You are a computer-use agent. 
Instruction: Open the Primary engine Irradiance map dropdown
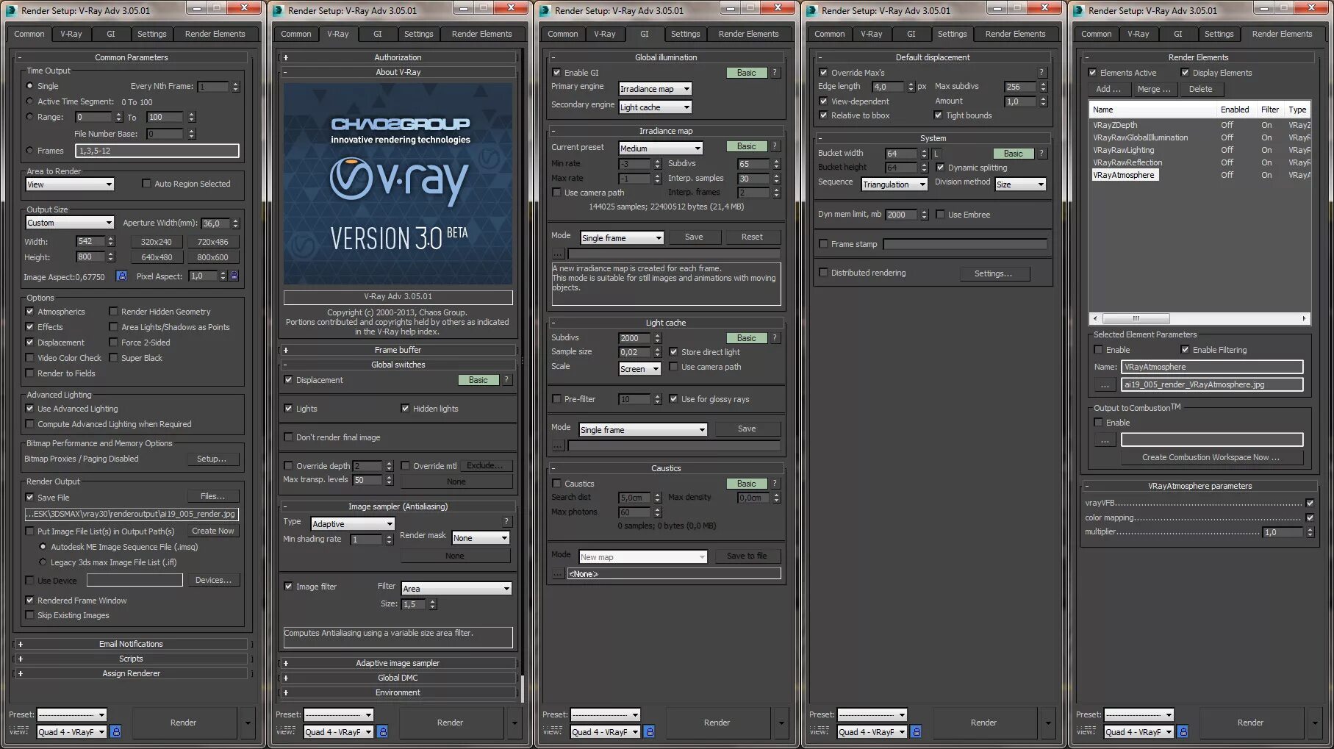tap(655, 89)
